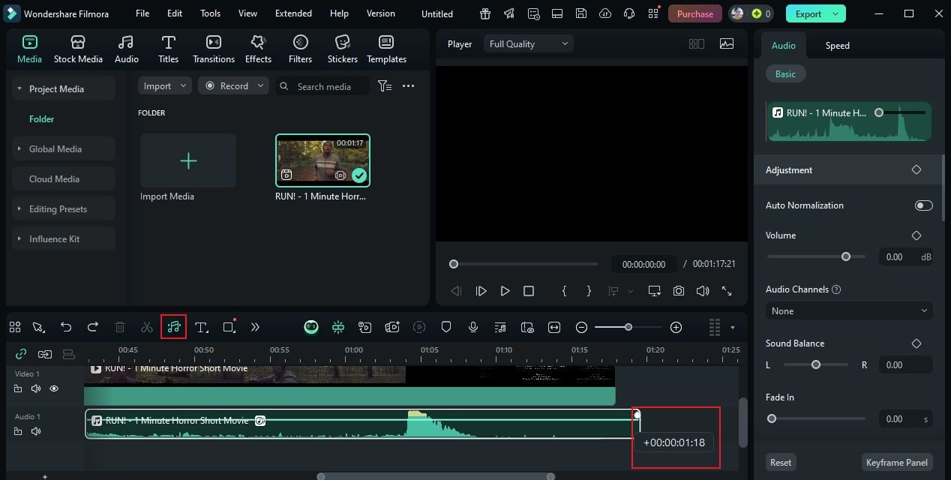Click the marker shield icon
Screen dimensions: 951x480
pyautogui.click(x=446, y=327)
